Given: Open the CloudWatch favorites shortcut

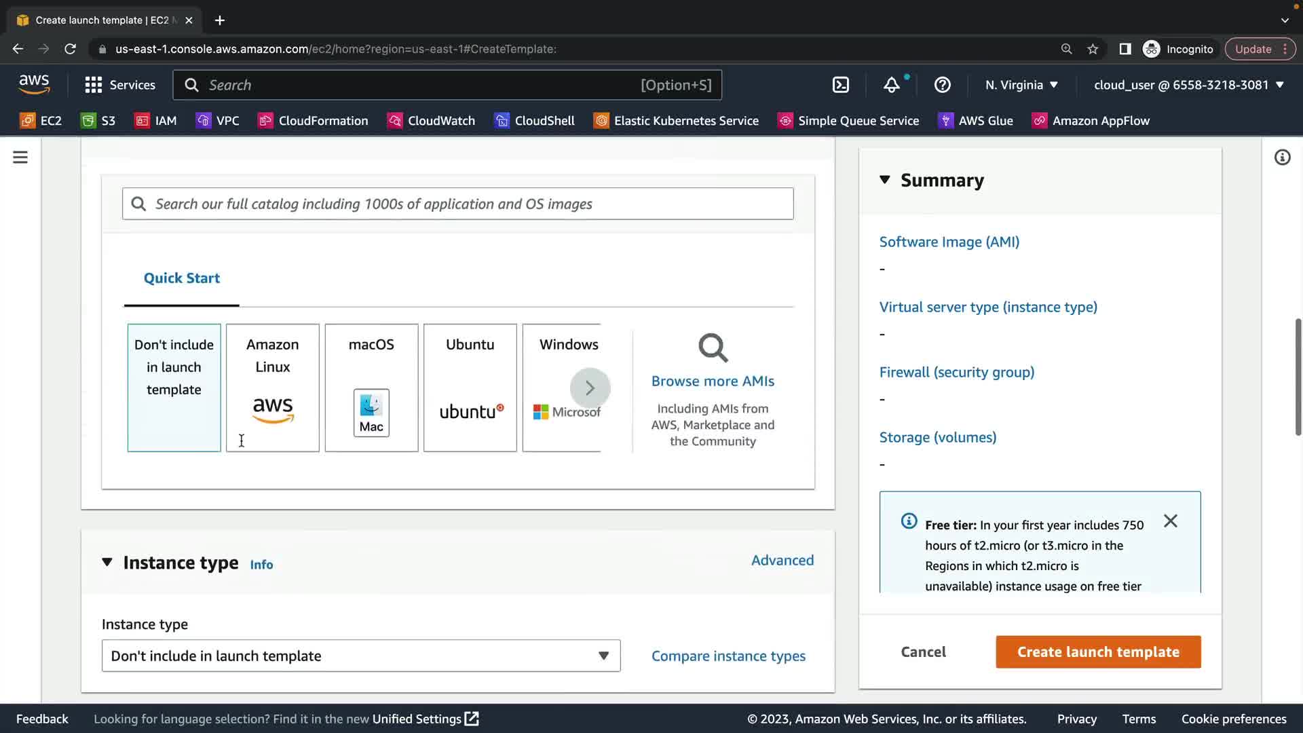Looking at the screenshot, I should (431, 121).
